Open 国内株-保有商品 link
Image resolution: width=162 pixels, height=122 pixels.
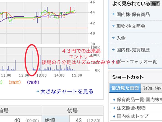[x=133, y=14]
